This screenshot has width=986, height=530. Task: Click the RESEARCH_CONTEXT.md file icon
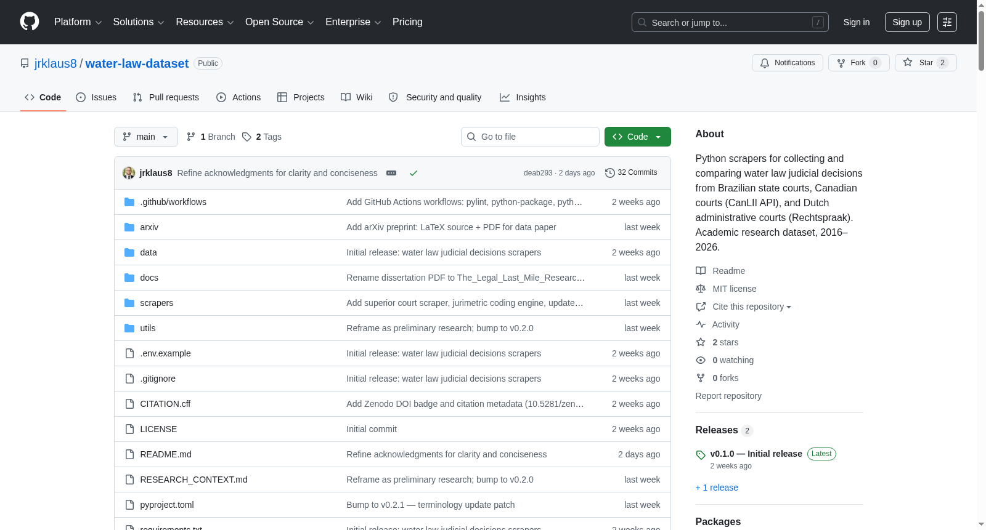[129, 480]
